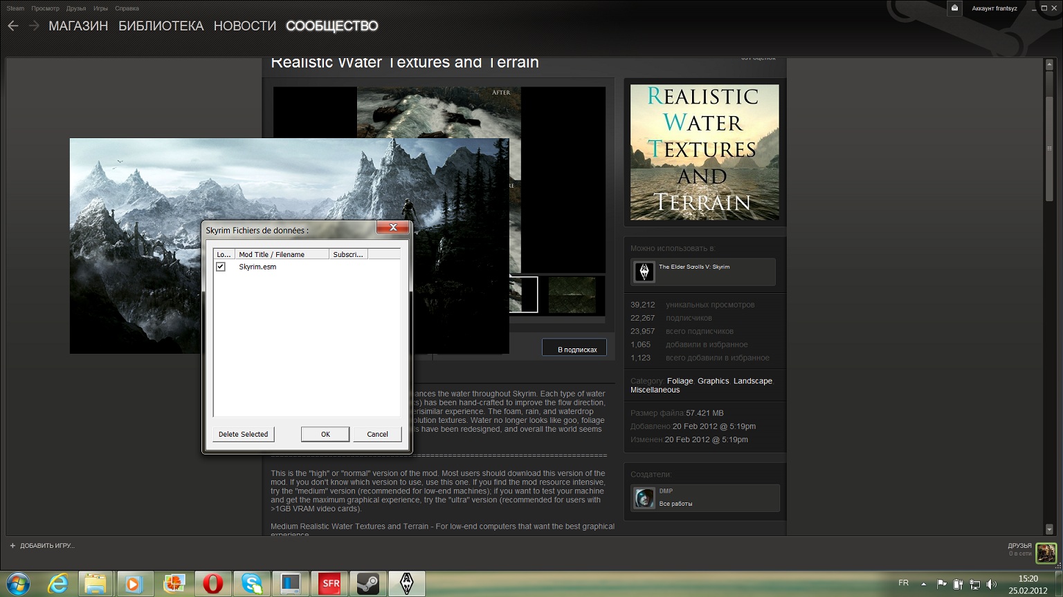The width and height of the screenshot is (1063, 597).
Task: Open the Аккаунт frantsyz account menu
Action: (x=994, y=8)
